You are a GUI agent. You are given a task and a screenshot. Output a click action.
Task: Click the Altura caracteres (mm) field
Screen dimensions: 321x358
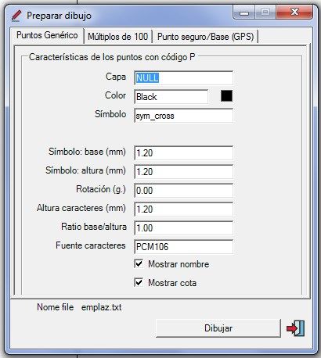tap(183, 209)
